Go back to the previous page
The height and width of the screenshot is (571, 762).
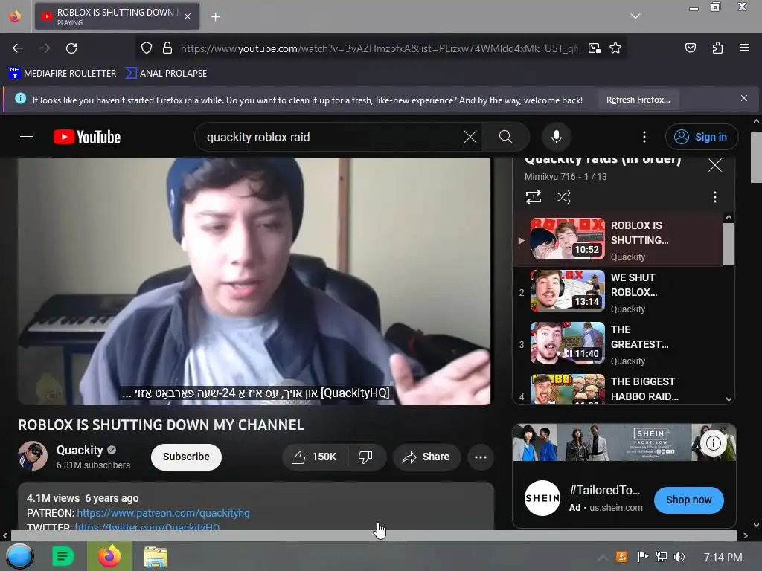(x=18, y=48)
